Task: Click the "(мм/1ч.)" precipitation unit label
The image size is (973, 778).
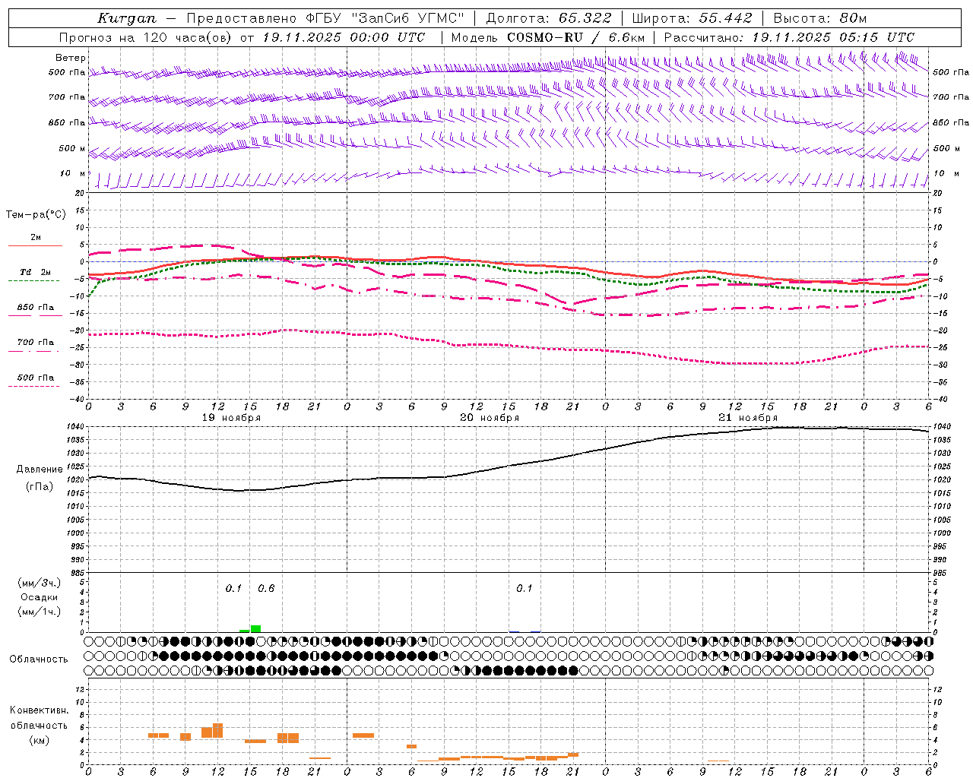Action: pyautogui.click(x=40, y=612)
